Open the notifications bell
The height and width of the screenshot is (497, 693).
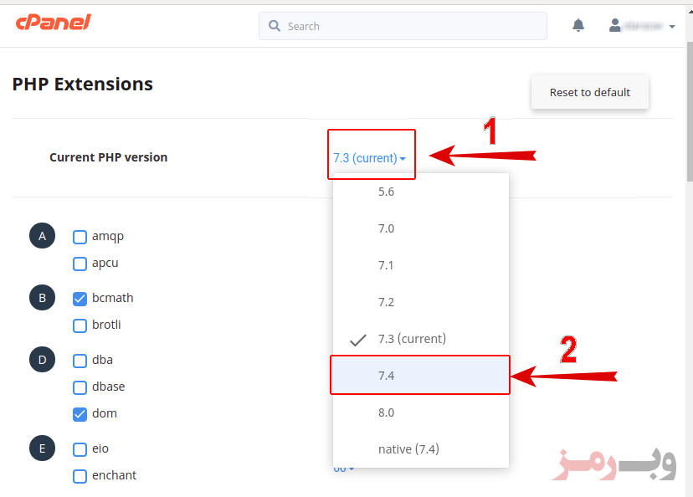pyautogui.click(x=578, y=25)
